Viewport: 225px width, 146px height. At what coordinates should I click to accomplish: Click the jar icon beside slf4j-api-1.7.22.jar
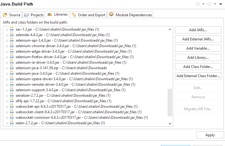click(12, 101)
